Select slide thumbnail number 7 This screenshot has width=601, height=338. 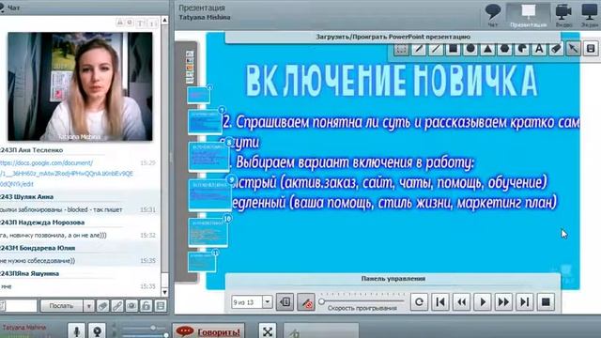coord(205,121)
